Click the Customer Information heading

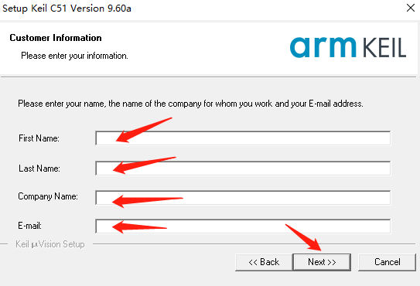[56, 38]
